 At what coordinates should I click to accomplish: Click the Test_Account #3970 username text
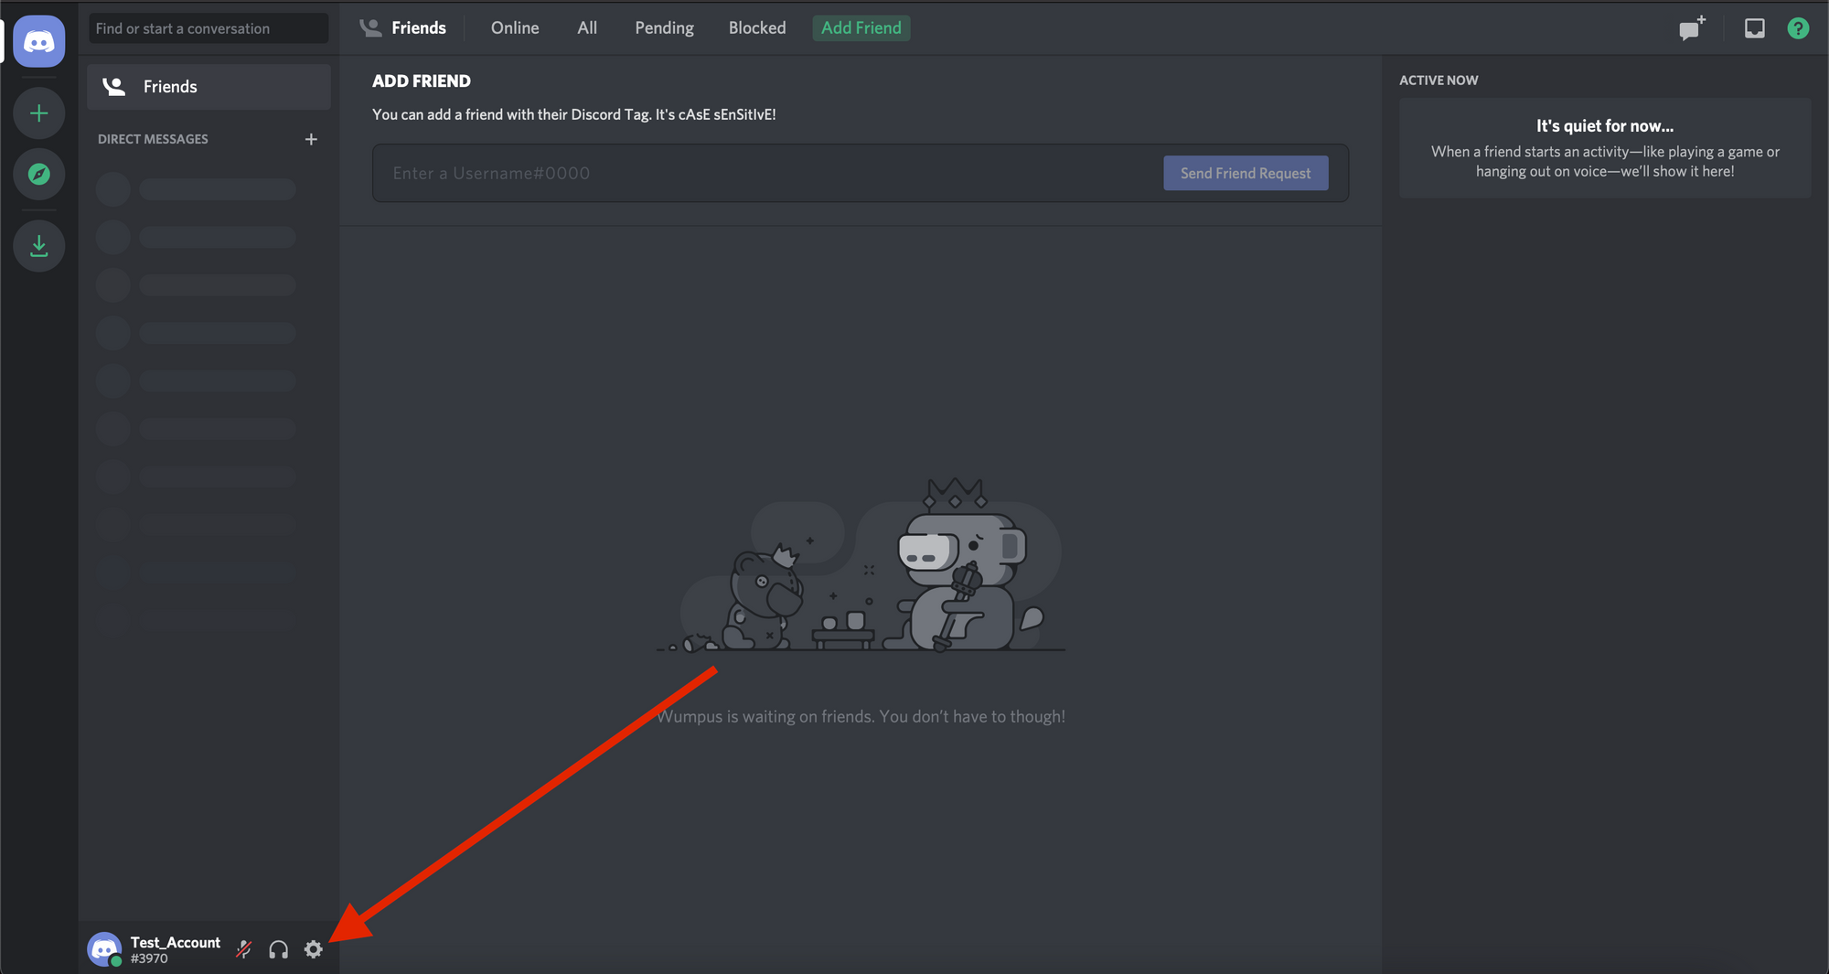pyautogui.click(x=176, y=949)
